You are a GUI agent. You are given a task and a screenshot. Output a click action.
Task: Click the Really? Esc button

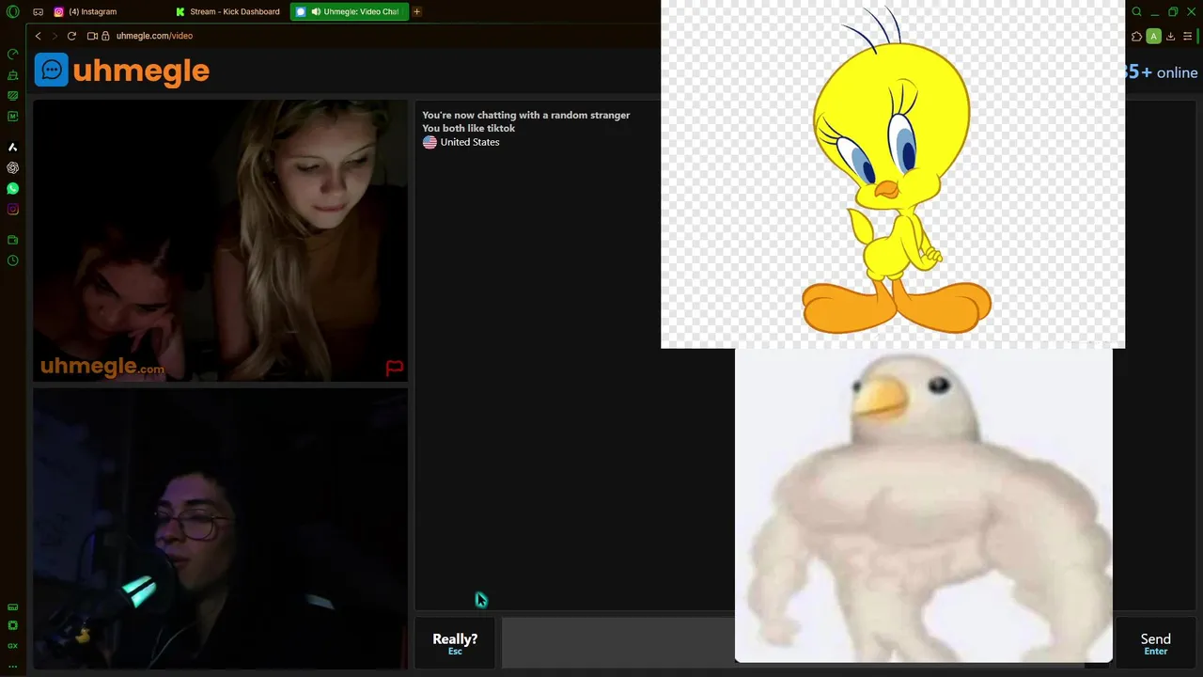(x=455, y=643)
